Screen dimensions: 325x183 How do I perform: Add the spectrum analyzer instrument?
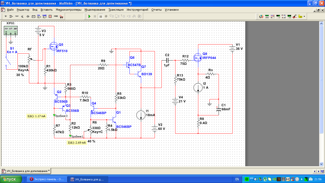(x=289, y=16)
